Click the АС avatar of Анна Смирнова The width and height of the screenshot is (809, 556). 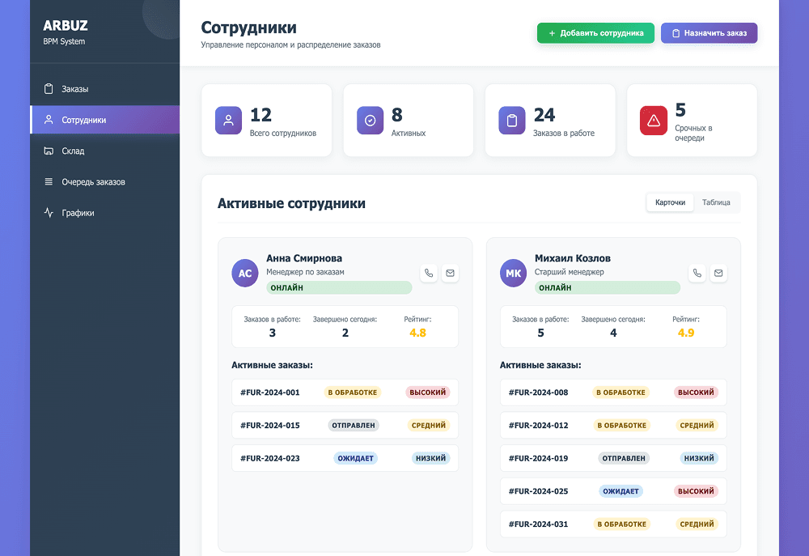(244, 274)
